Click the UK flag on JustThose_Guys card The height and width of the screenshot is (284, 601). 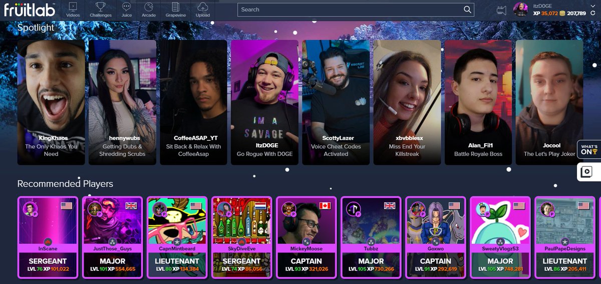(x=131, y=206)
